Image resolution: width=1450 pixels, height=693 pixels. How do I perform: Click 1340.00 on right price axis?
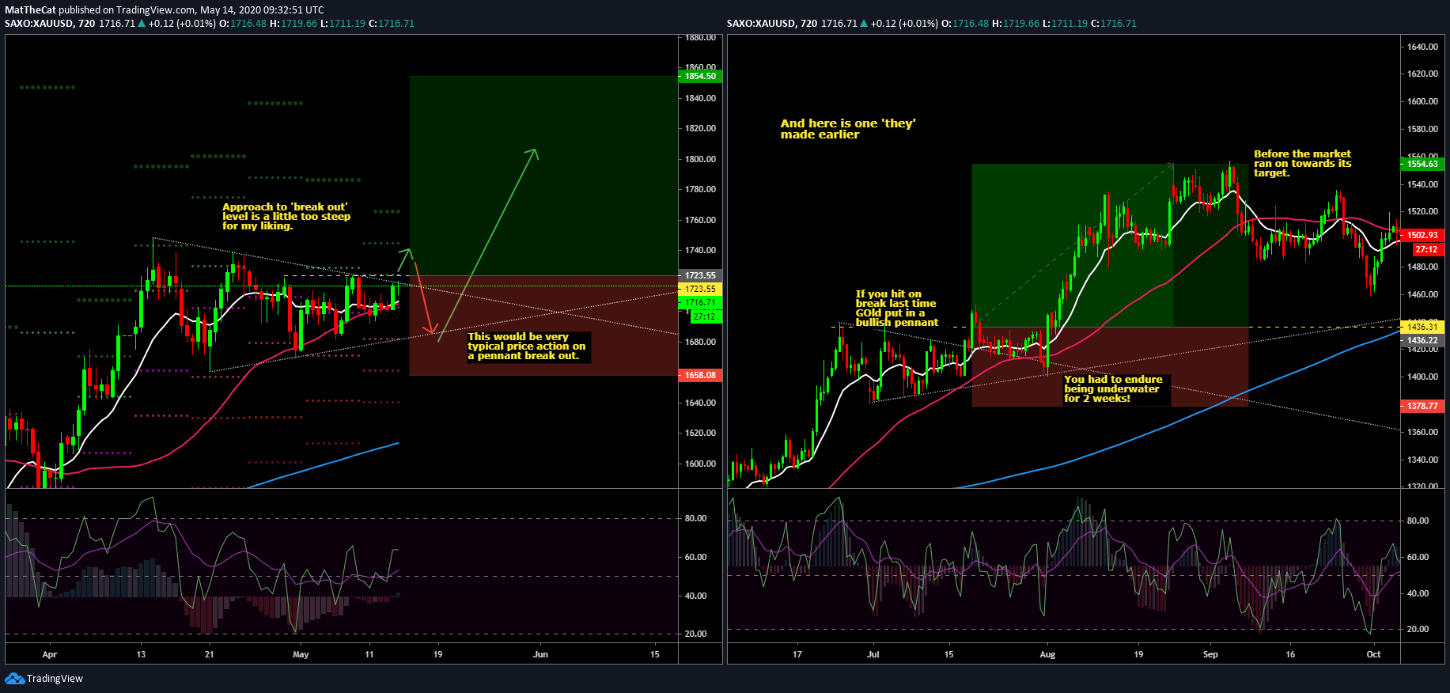[x=1422, y=460]
